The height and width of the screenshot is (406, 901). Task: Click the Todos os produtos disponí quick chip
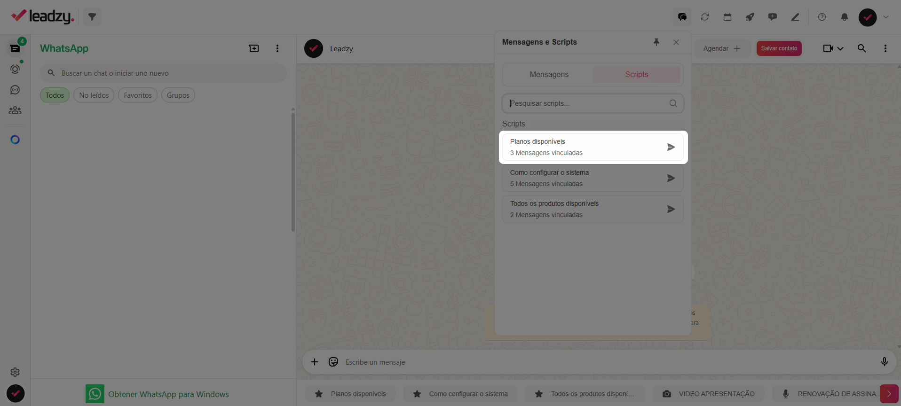pos(585,394)
